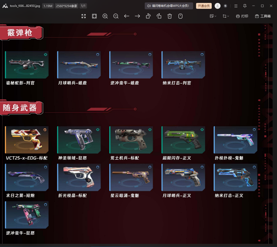Viewport: 277px width, 247px height.
Task: Click the 扑棱扑棱-鬼魅 pistol card
Action: tap(235, 140)
